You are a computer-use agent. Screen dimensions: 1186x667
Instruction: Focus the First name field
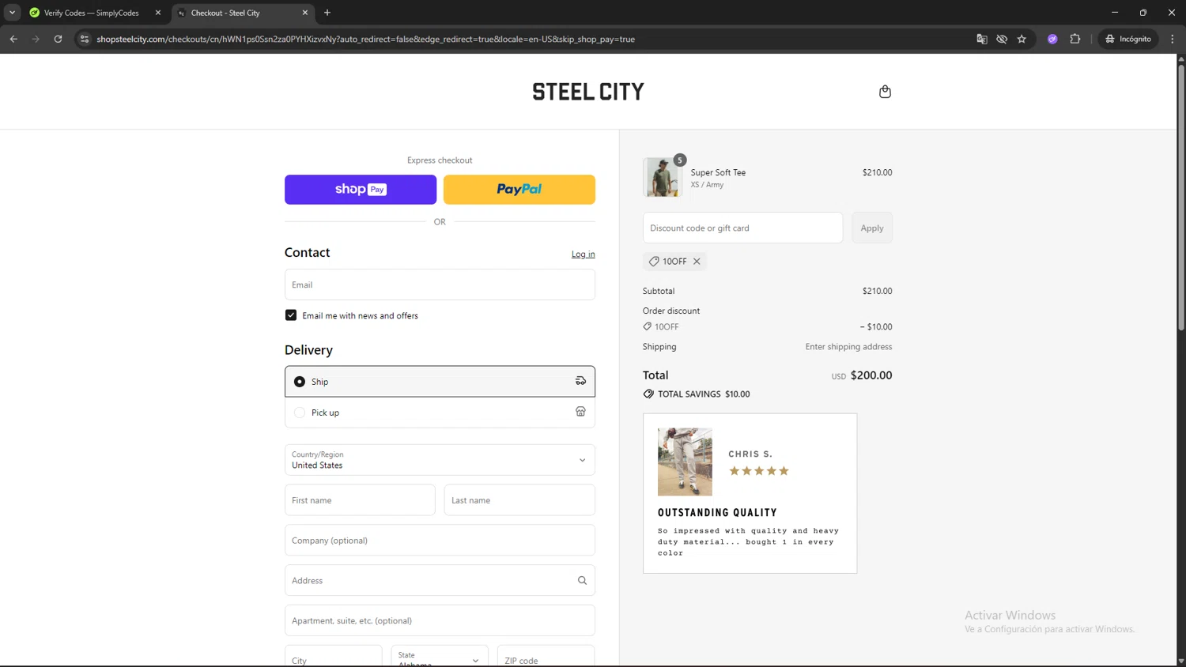click(360, 500)
